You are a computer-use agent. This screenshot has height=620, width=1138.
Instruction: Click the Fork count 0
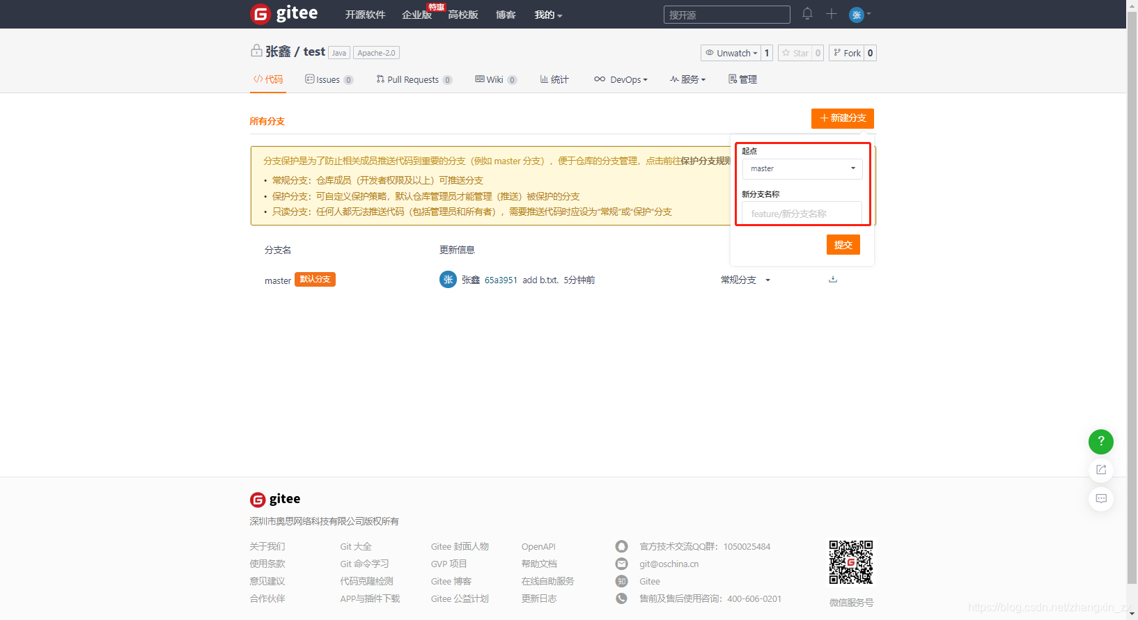pyautogui.click(x=871, y=53)
